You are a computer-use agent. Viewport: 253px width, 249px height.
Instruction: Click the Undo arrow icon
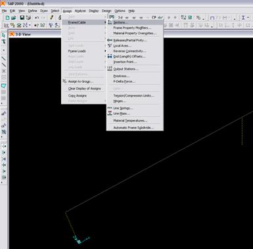point(37,18)
